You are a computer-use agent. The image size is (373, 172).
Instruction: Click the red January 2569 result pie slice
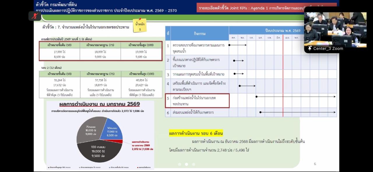pos(119,141)
